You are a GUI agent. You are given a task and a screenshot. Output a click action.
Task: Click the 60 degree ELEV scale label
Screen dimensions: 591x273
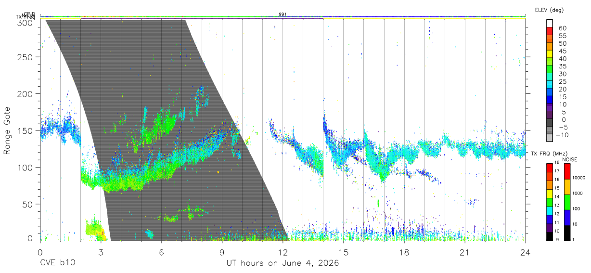coord(562,28)
